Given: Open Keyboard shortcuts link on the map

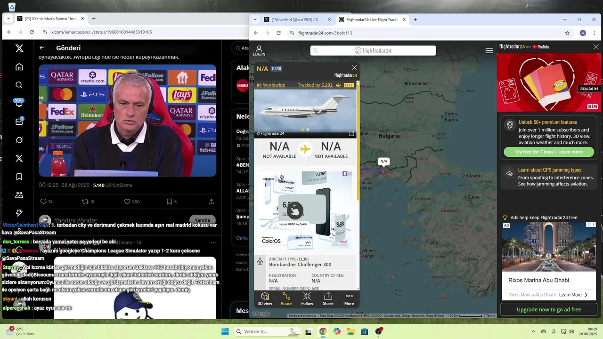Looking at the screenshot, I should (x=302, y=315).
